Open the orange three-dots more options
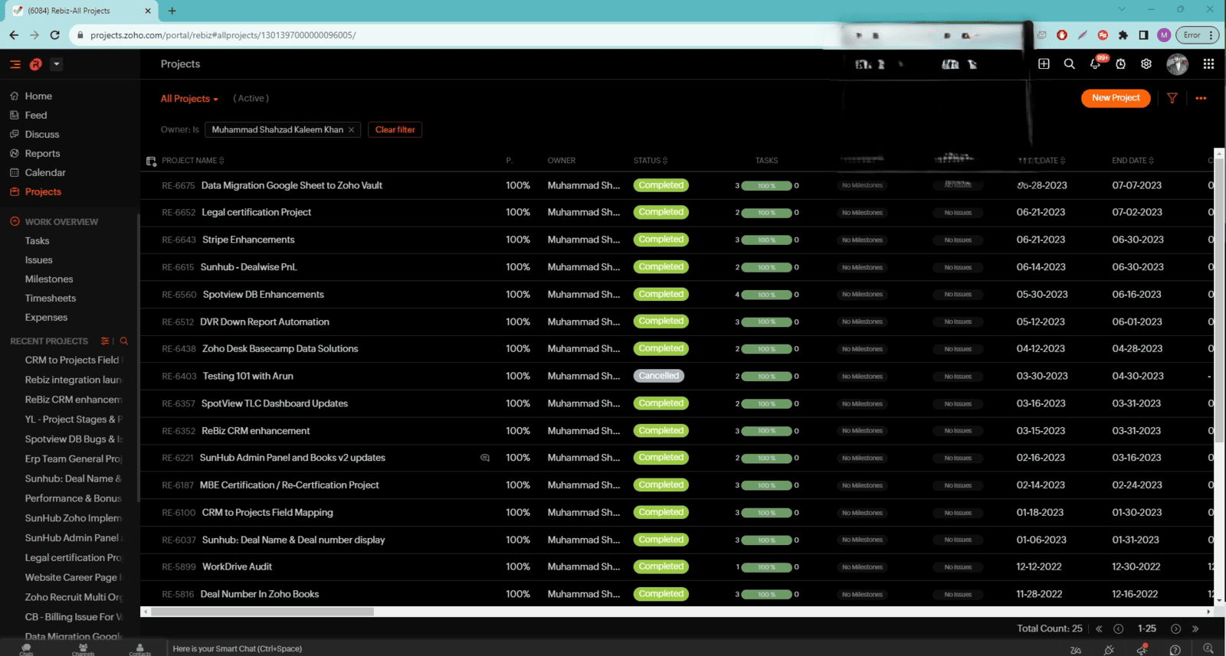 coord(1201,98)
